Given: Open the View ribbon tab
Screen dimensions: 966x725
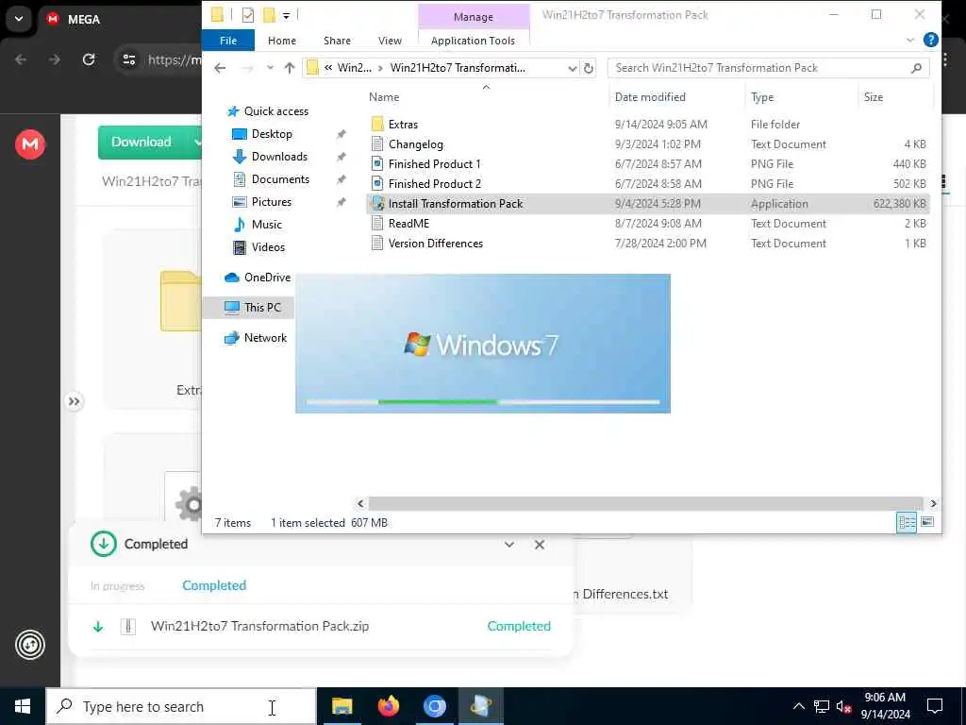Looking at the screenshot, I should 390,41.
